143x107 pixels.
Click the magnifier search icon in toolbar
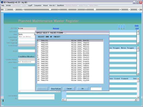[23, 9]
